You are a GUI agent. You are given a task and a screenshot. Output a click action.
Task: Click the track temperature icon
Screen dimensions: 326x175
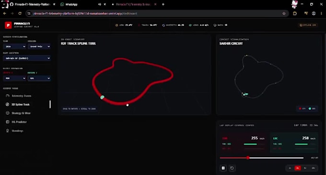pos(139,25)
